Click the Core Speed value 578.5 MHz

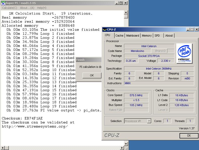(x=136, y=95)
